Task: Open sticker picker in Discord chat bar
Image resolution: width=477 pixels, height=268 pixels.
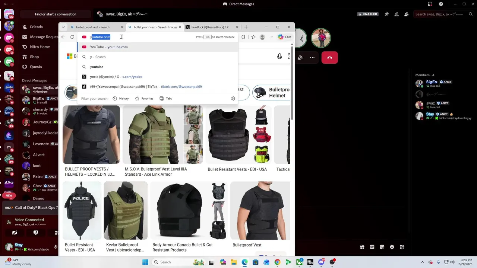Action: pyautogui.click(x=382, y=247)
